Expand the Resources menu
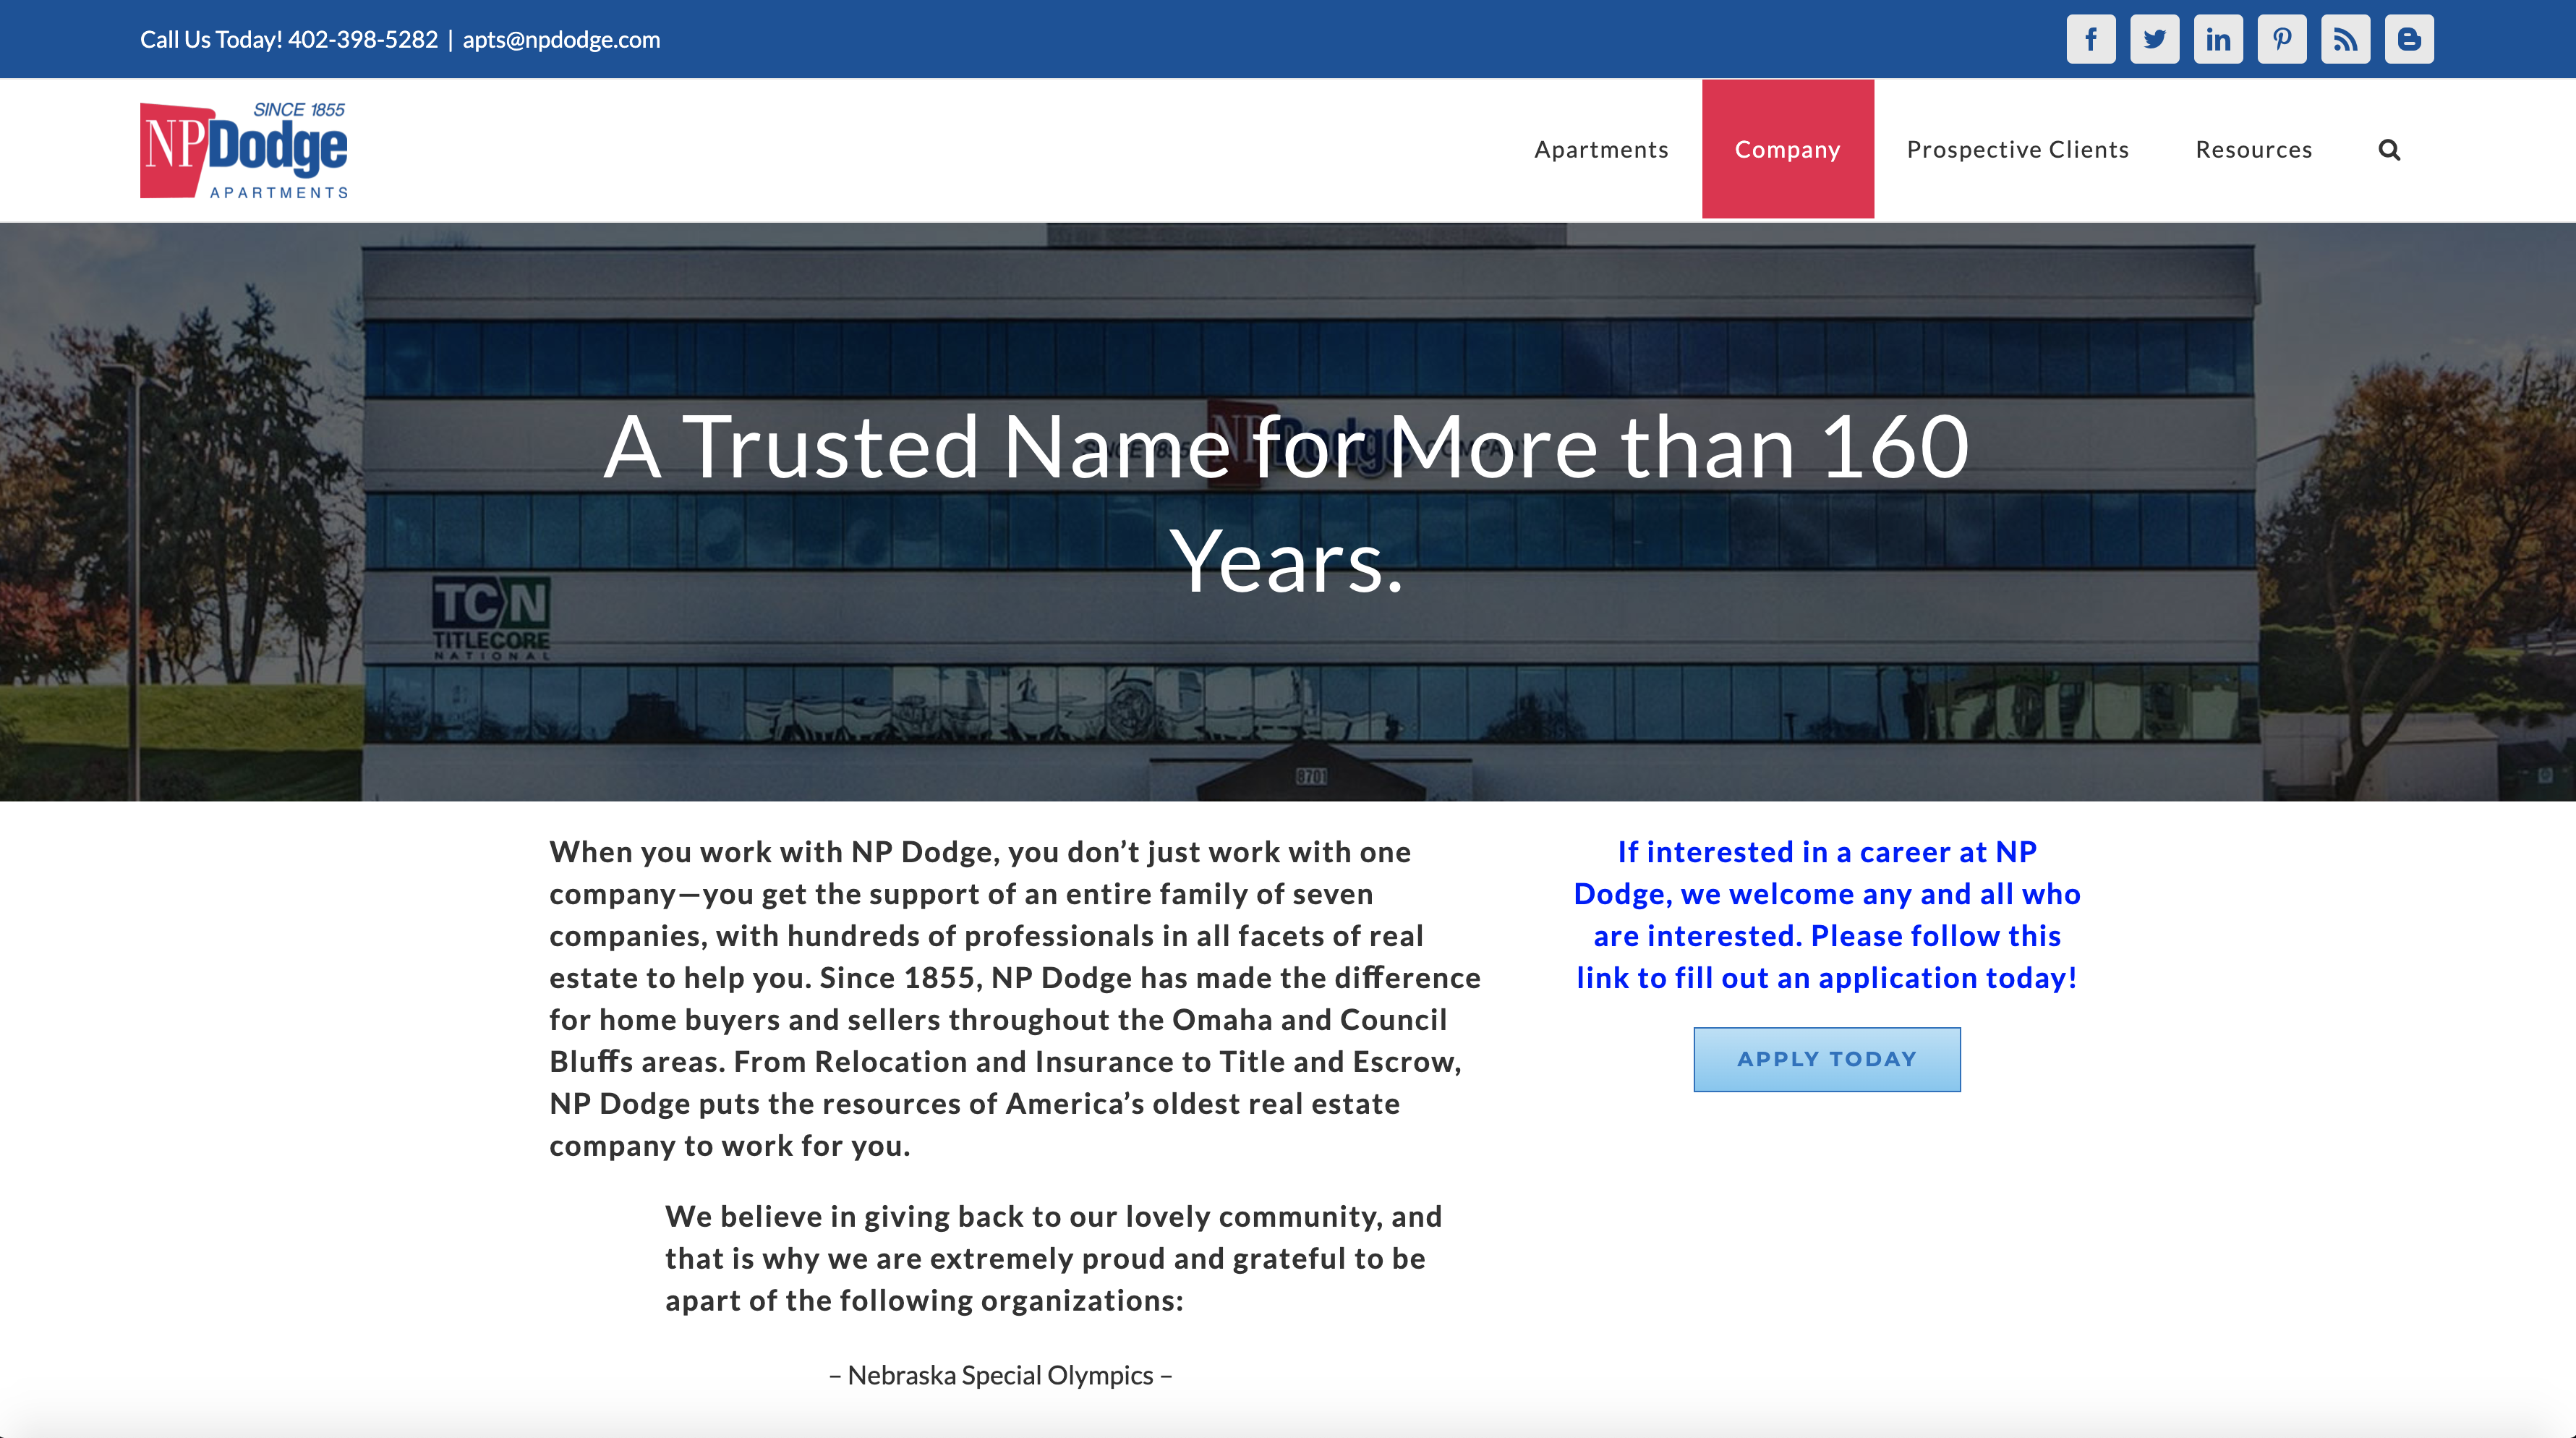This screenshot has height=1438, width=2576. pos(2253,150)
